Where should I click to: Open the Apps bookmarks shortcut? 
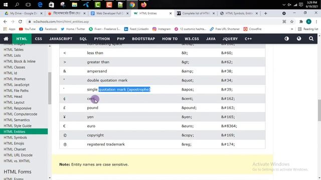pyautogui.click(x=9, y=29)
